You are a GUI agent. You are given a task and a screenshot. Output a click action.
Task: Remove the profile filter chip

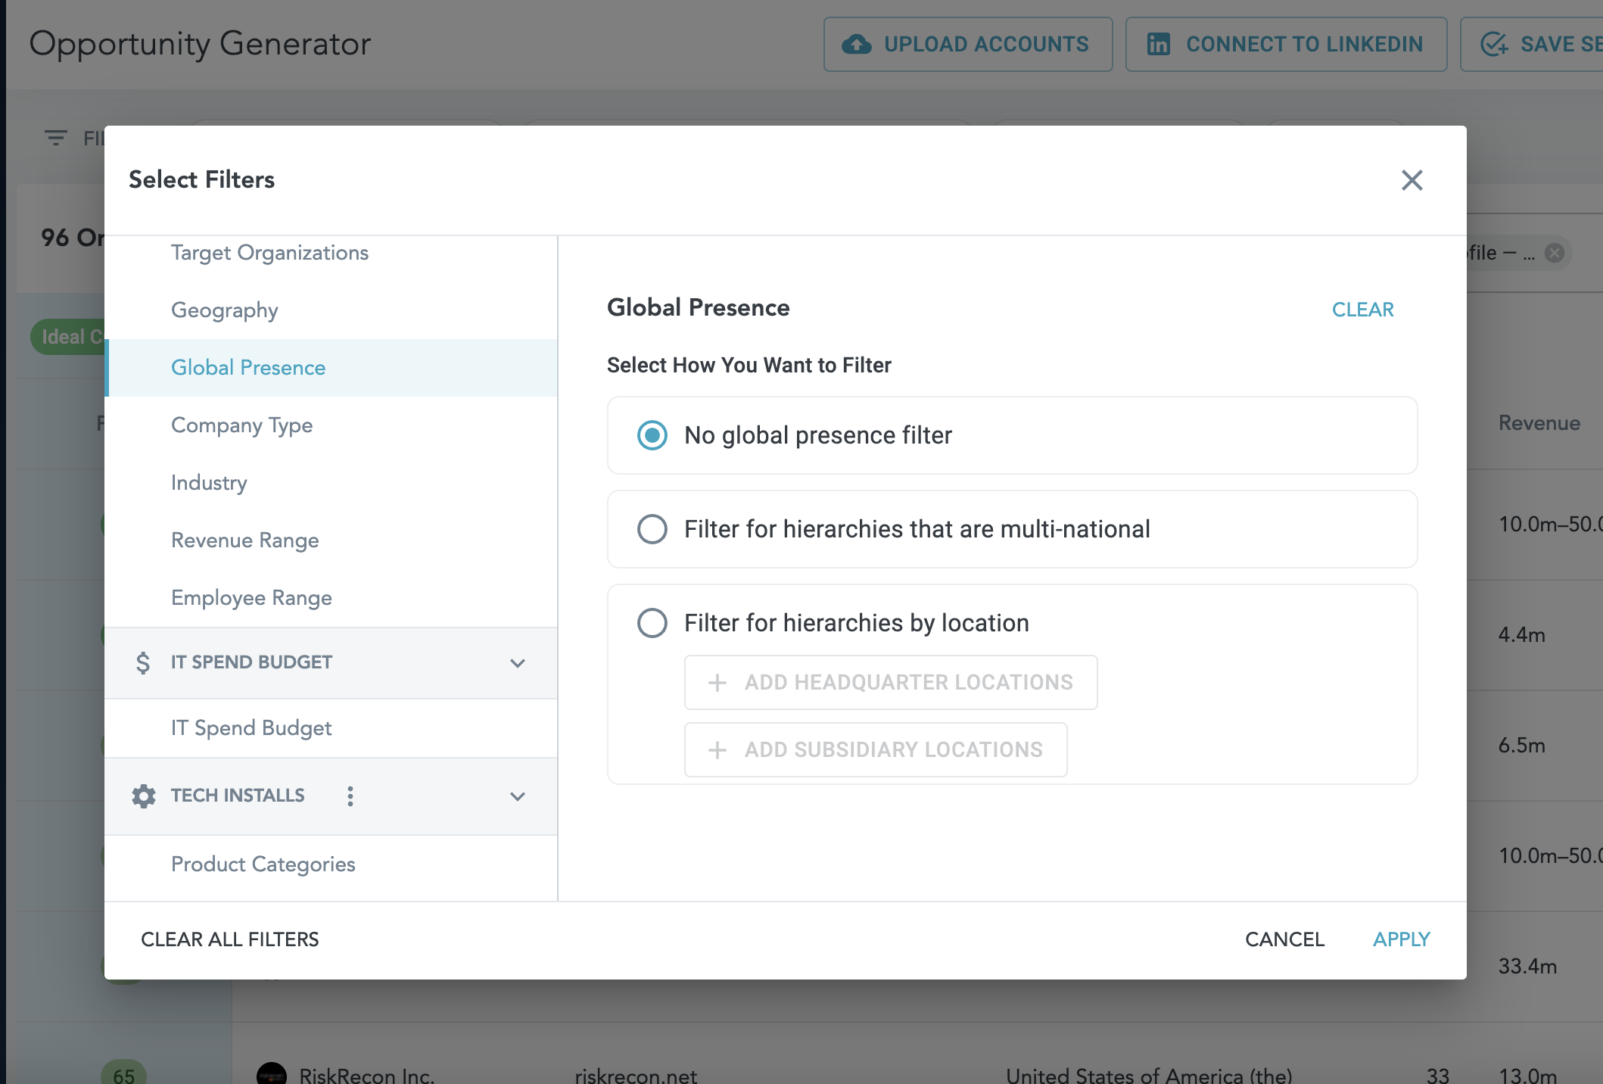[1555, 253]
